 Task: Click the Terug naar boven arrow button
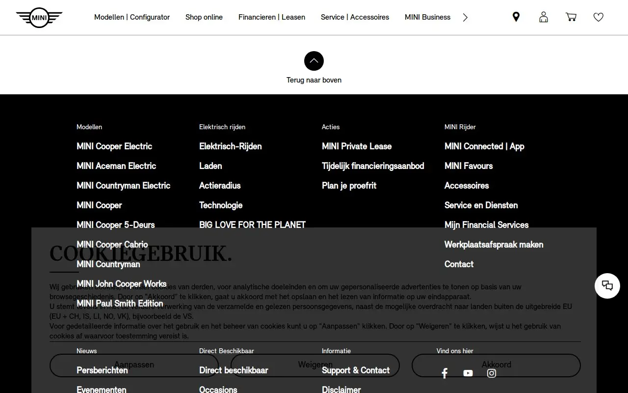coord(314,61)
